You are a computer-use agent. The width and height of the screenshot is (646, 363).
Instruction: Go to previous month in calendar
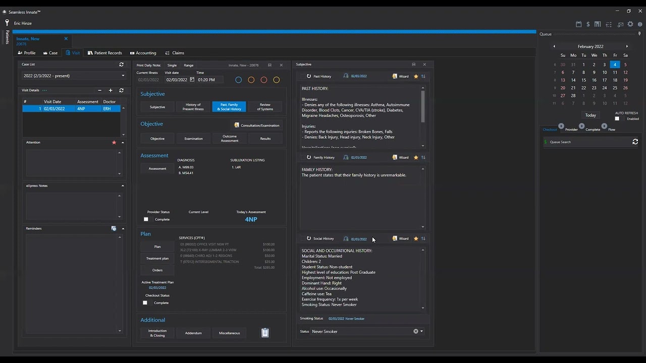tap(554, 46)
